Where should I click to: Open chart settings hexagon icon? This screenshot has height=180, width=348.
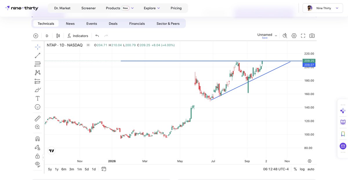(x=294, y=36)
